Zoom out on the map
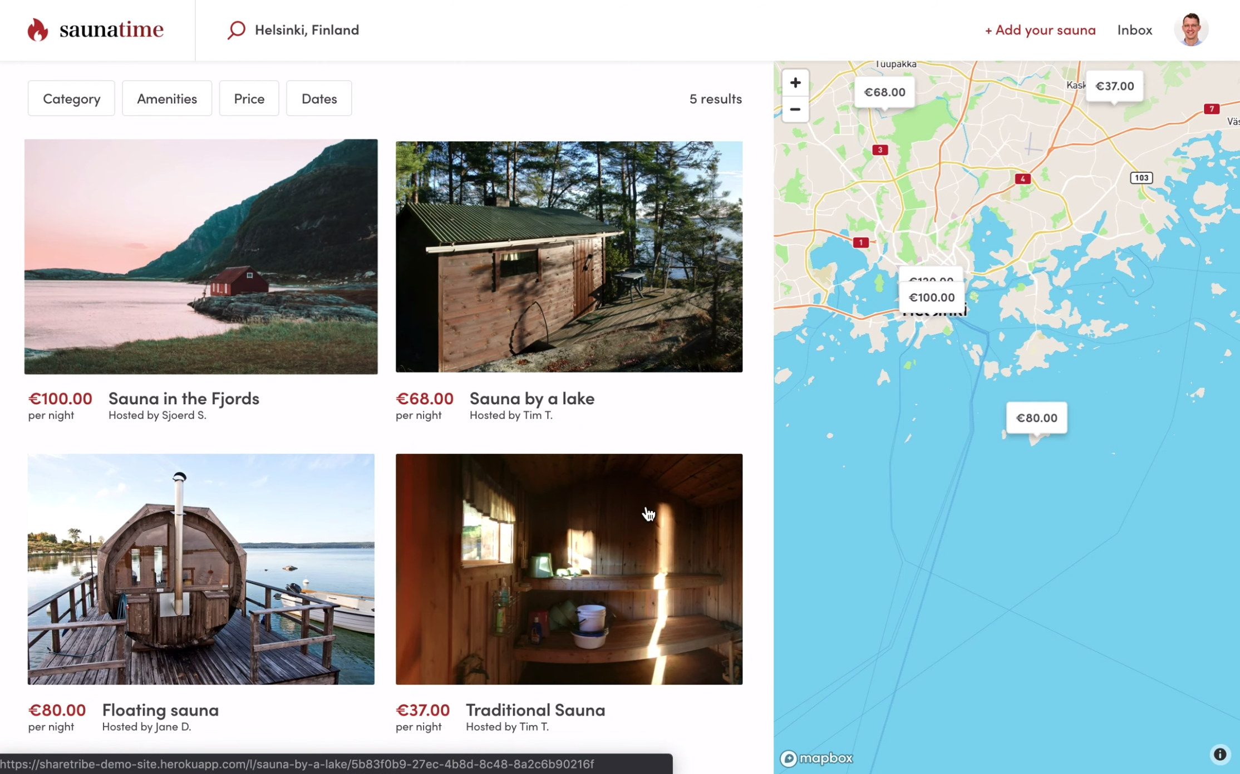The image size is (1240, 774). click(795, 110)
